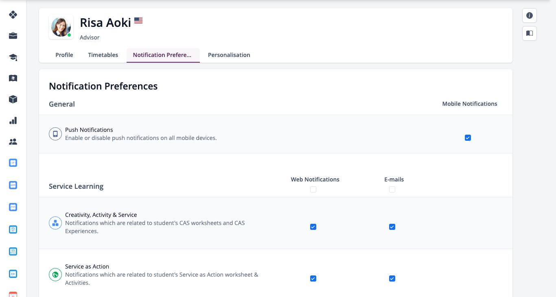The width and height of the screenshot is (556, 297).
Task: Uncheck Web Notifications for Creativity, Activity & Service
Action: [313, 227]
